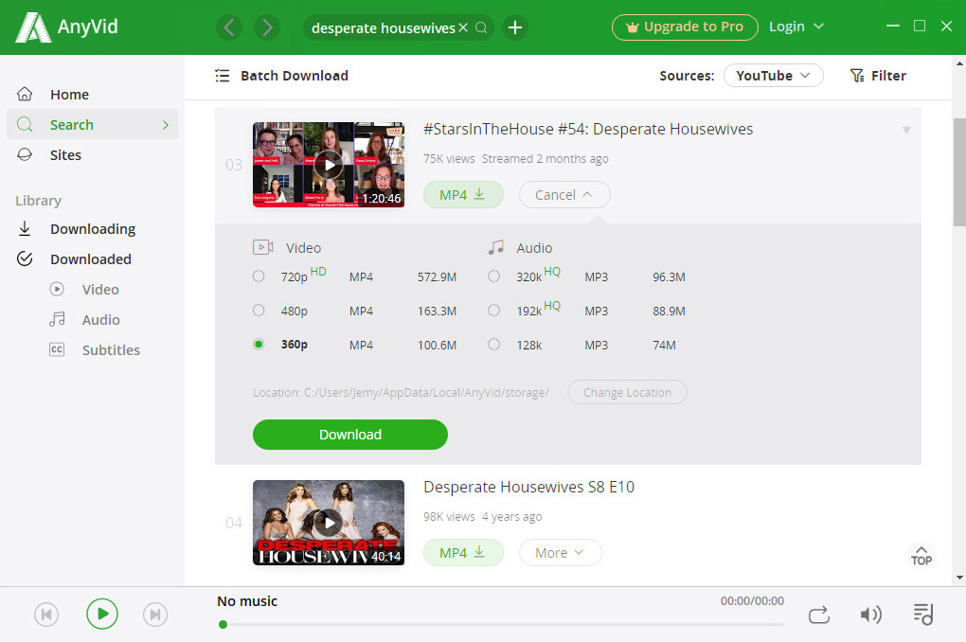Open the #StarsInTheHouse #54 video title
966x642 pixels.
[x=588, y=129]
